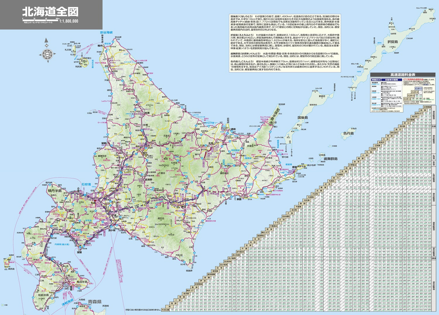
Task: Select the 色丹島 label near the island
Action: point(348,133)
